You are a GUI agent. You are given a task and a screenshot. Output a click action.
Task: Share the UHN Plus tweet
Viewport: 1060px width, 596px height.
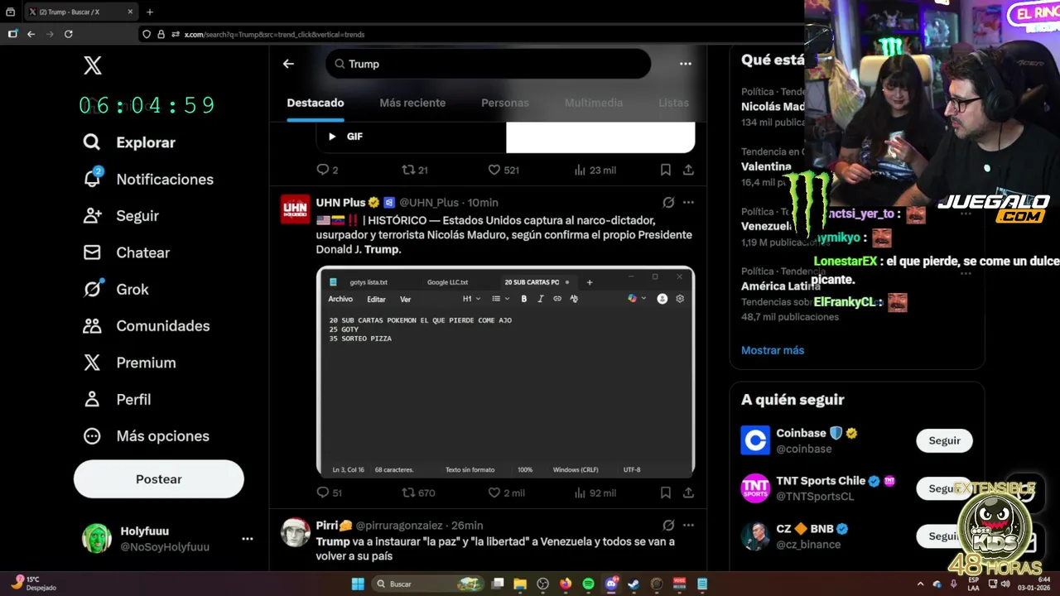click(x=688, y=493)
